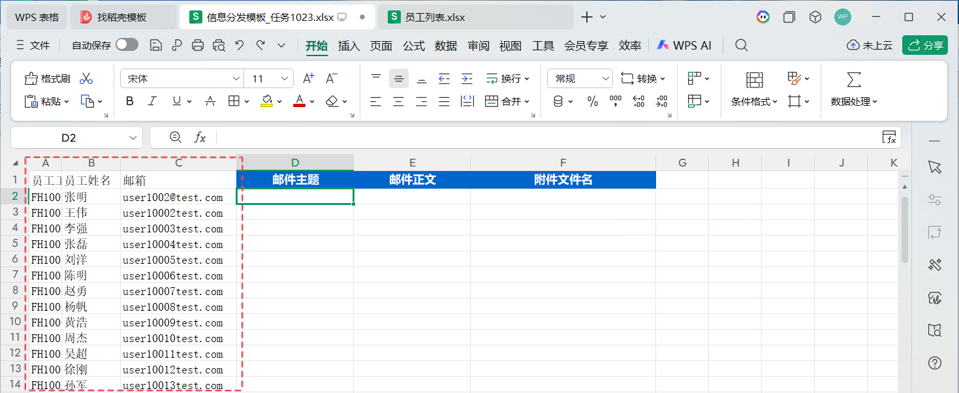
Task: Toggle bold formatting on selected cell
Action: (129, 101)
